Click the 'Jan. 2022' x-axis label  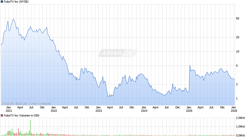(54, 109)
